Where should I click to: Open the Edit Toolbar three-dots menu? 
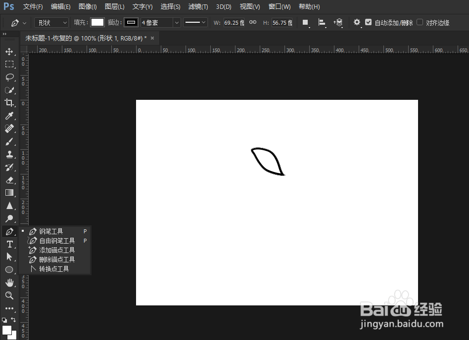[x=9, y=308]
